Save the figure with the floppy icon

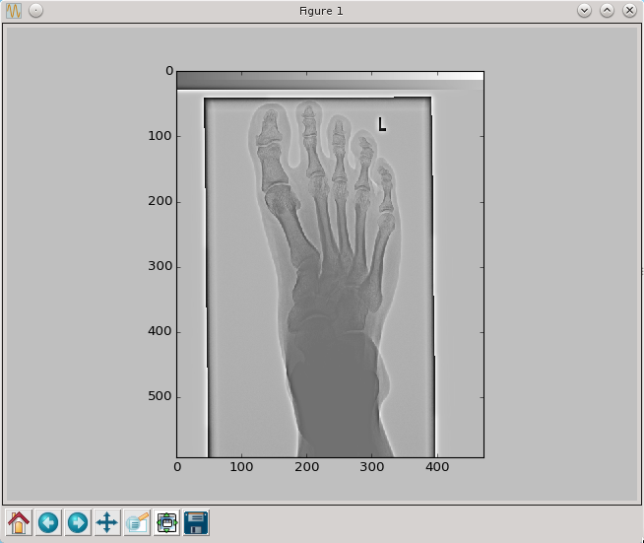[x=196, y=522]
